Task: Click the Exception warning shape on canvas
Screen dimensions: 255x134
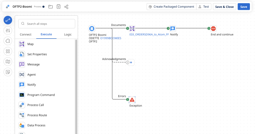Action: click(132, 100)
